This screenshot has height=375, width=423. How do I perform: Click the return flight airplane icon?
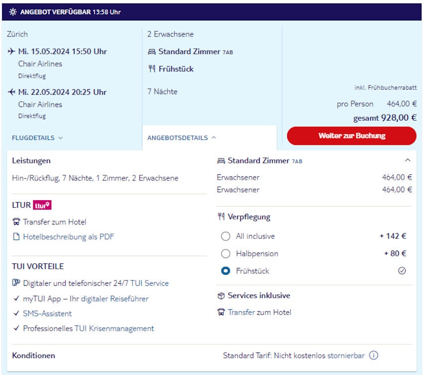pos(12,92)
